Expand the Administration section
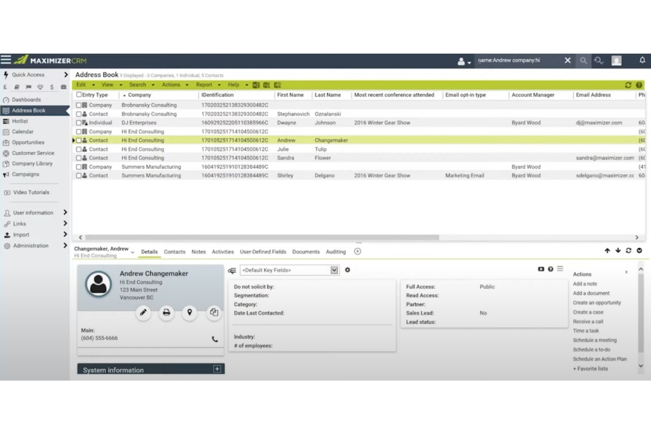 (x=65, y=245)
